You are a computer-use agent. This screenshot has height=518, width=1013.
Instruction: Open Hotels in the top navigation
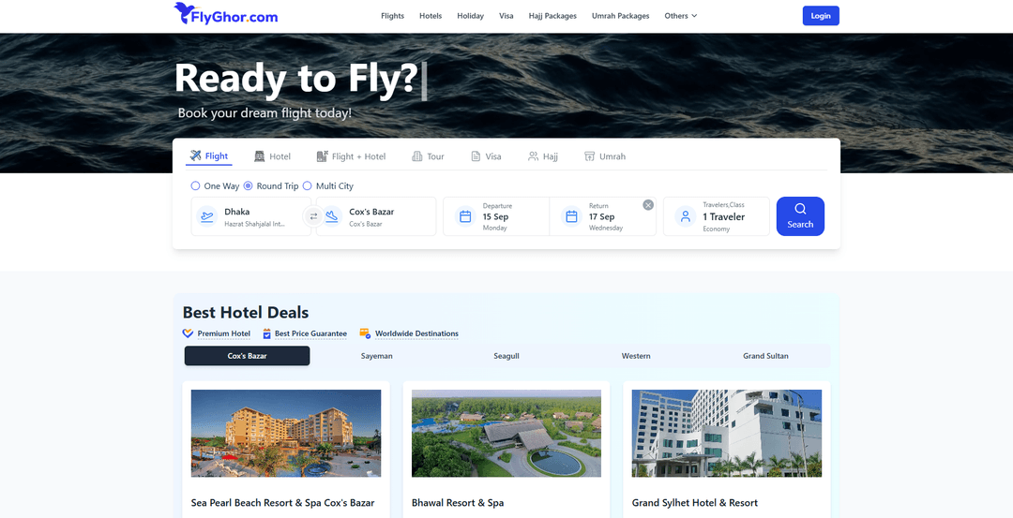coord(431,16)
